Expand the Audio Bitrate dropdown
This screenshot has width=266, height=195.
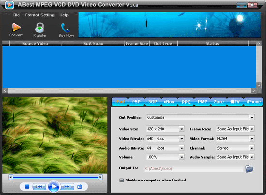pos(182,148)
